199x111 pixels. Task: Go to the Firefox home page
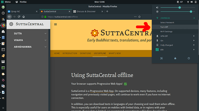(x=24, y=17)
